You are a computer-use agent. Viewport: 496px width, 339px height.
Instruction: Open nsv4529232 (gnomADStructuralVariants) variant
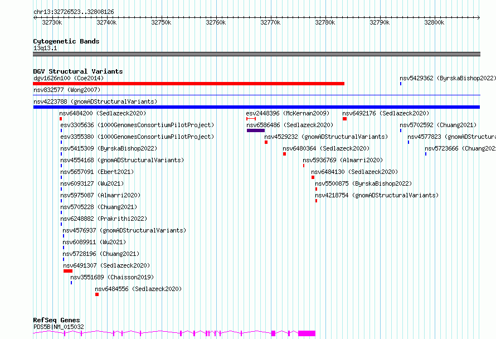point(326,137)
